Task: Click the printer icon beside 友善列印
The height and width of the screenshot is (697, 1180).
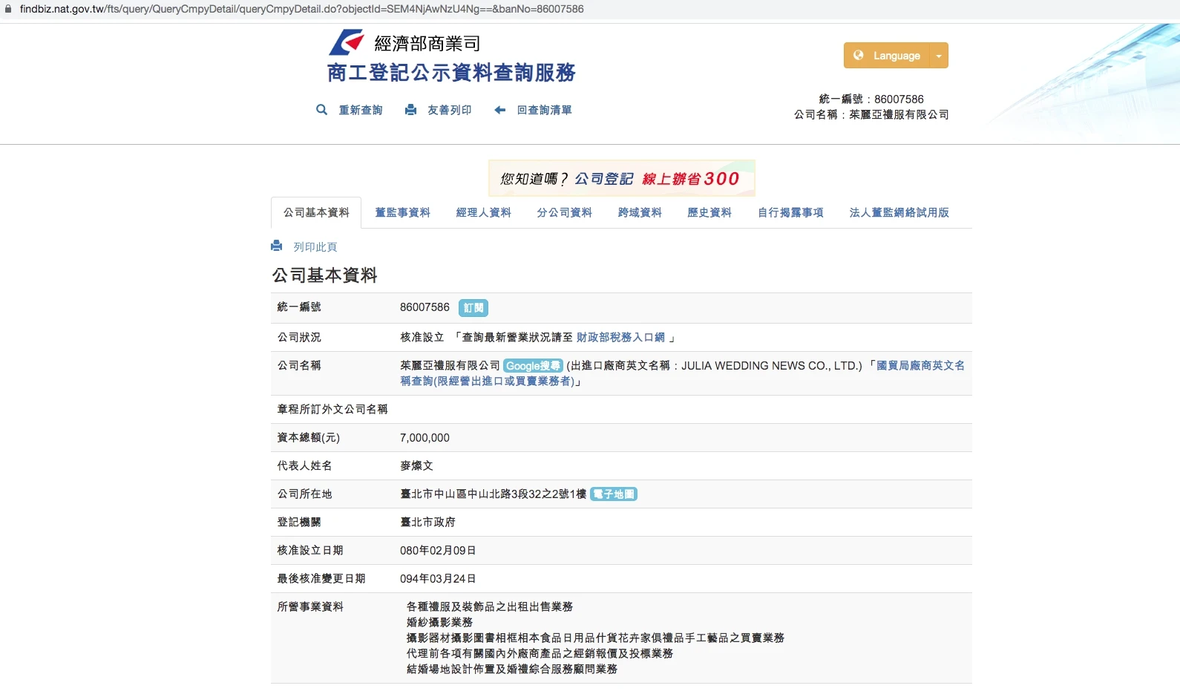Action: coord(410,110)
